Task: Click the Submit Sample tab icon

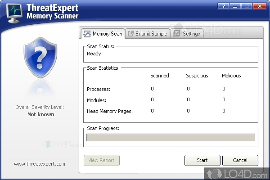Action: 130,33
